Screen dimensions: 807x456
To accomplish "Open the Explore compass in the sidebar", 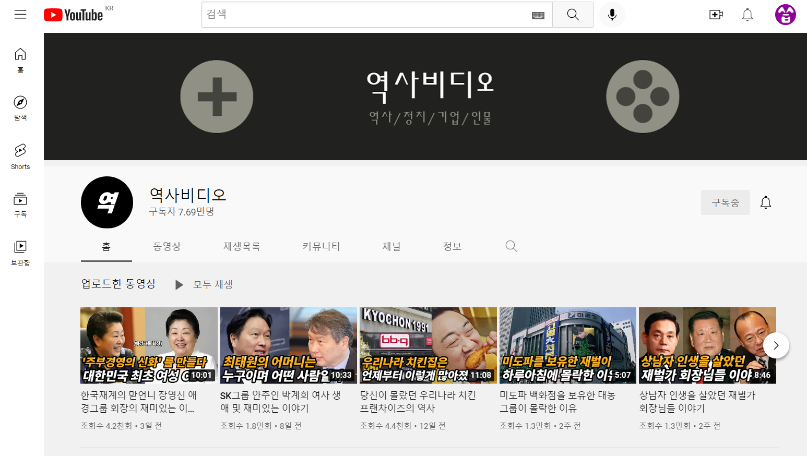I will 20,109.
